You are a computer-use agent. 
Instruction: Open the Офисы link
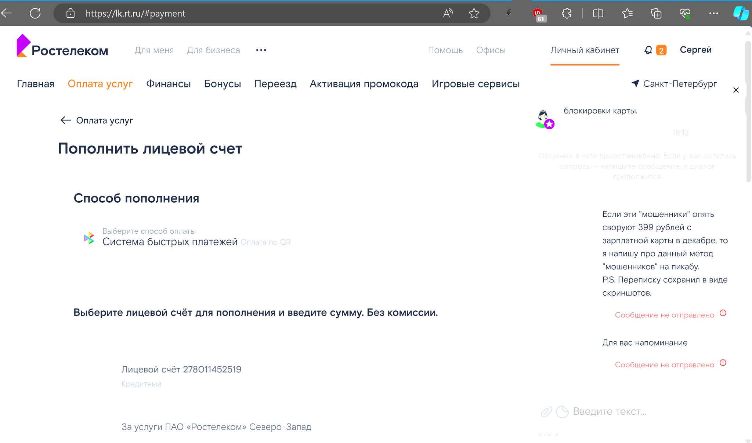pyautogui.click(x=491, y=50)
